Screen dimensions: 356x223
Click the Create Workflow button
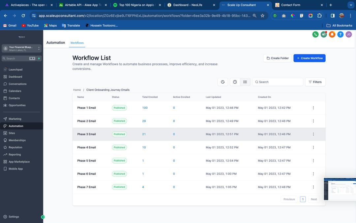[309, 58]
